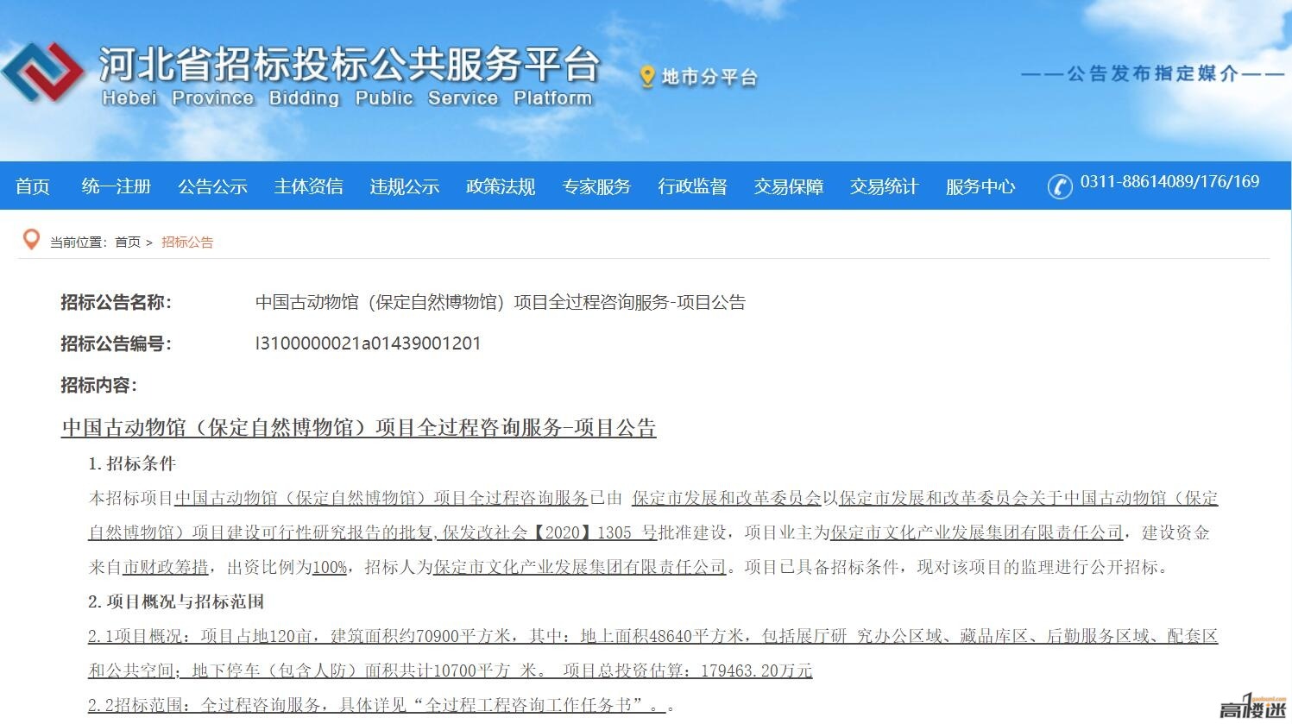Click the text 保发改社会【2020】1305 号

click(x=550, y=532)
